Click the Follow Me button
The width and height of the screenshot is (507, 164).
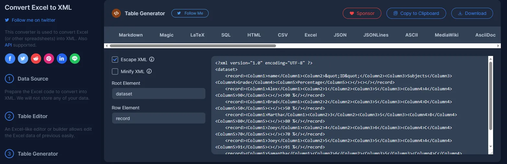pos(190,13)
